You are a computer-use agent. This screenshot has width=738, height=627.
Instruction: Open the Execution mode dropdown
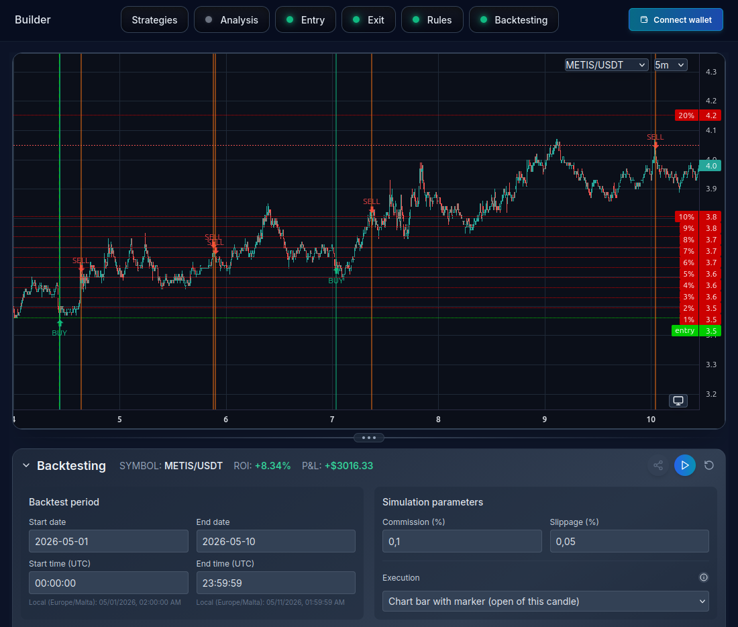545,601
